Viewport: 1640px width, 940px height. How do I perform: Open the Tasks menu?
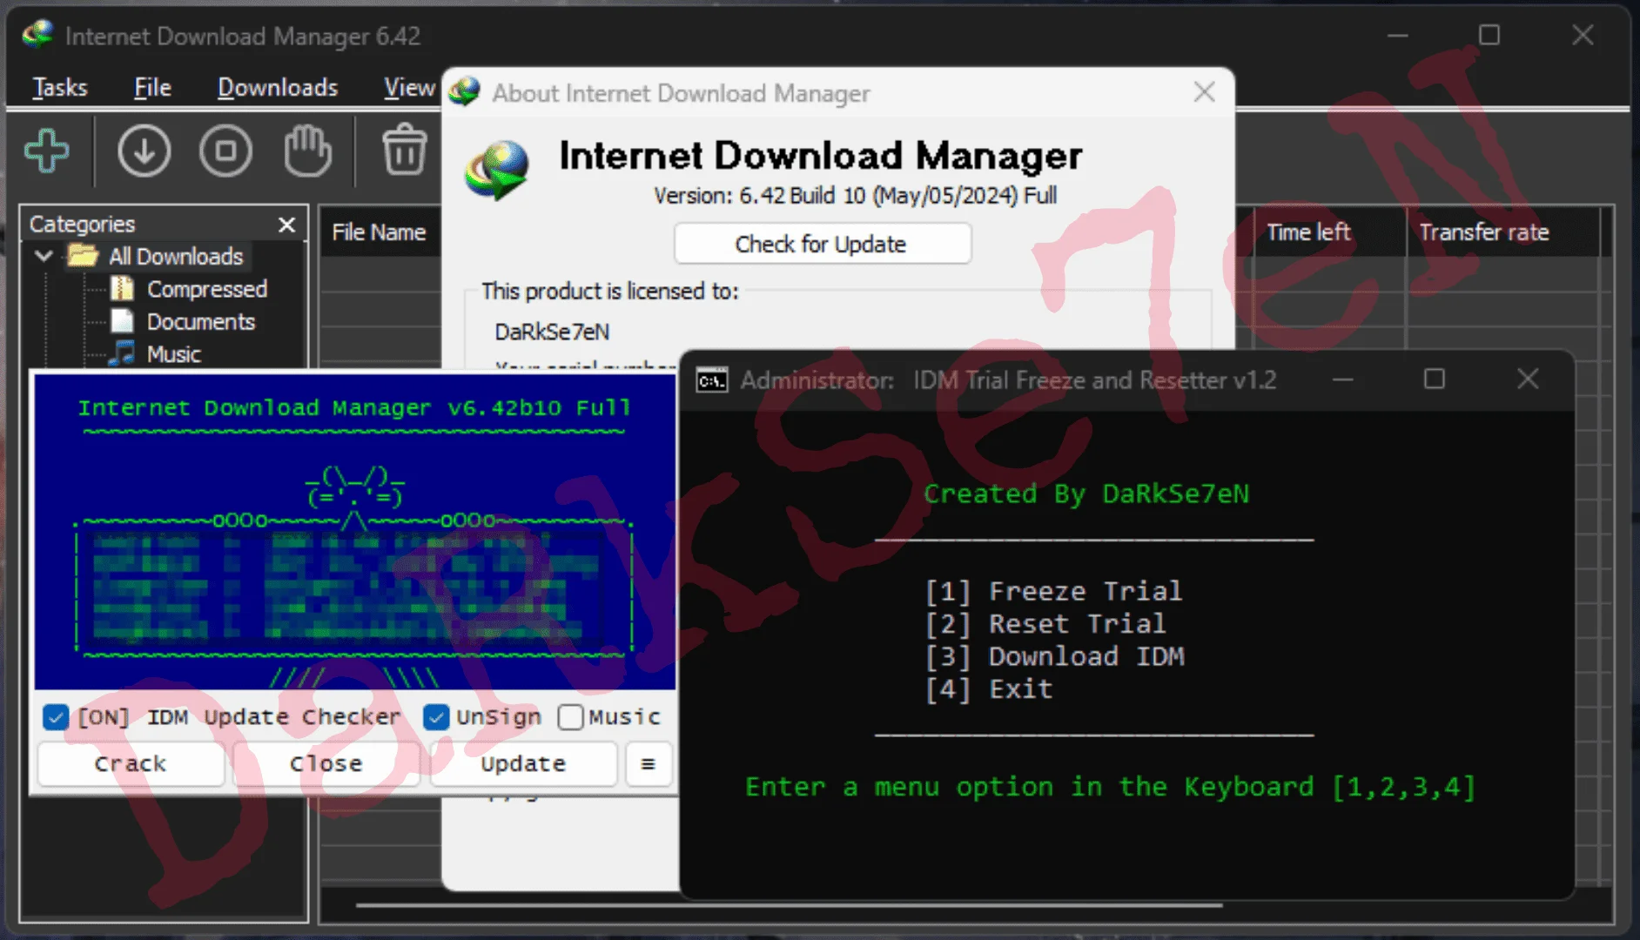(60, 87)
